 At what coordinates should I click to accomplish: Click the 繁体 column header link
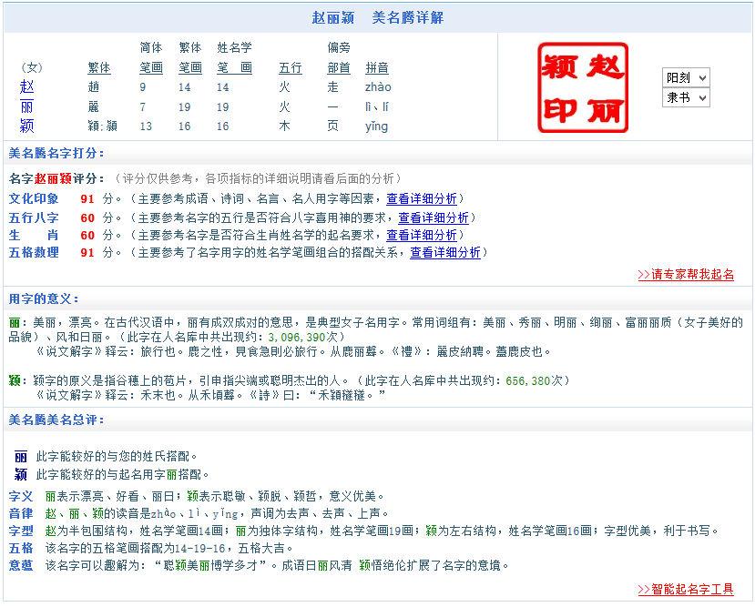(x=98, y=67)
